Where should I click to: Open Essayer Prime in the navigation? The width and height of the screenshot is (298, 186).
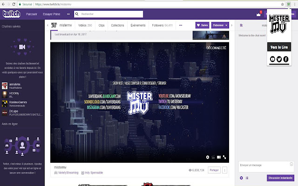coord(52,14)
